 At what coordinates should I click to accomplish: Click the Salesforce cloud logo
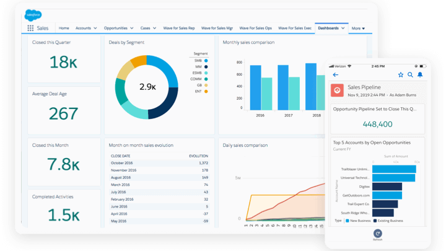coord(32,14)
